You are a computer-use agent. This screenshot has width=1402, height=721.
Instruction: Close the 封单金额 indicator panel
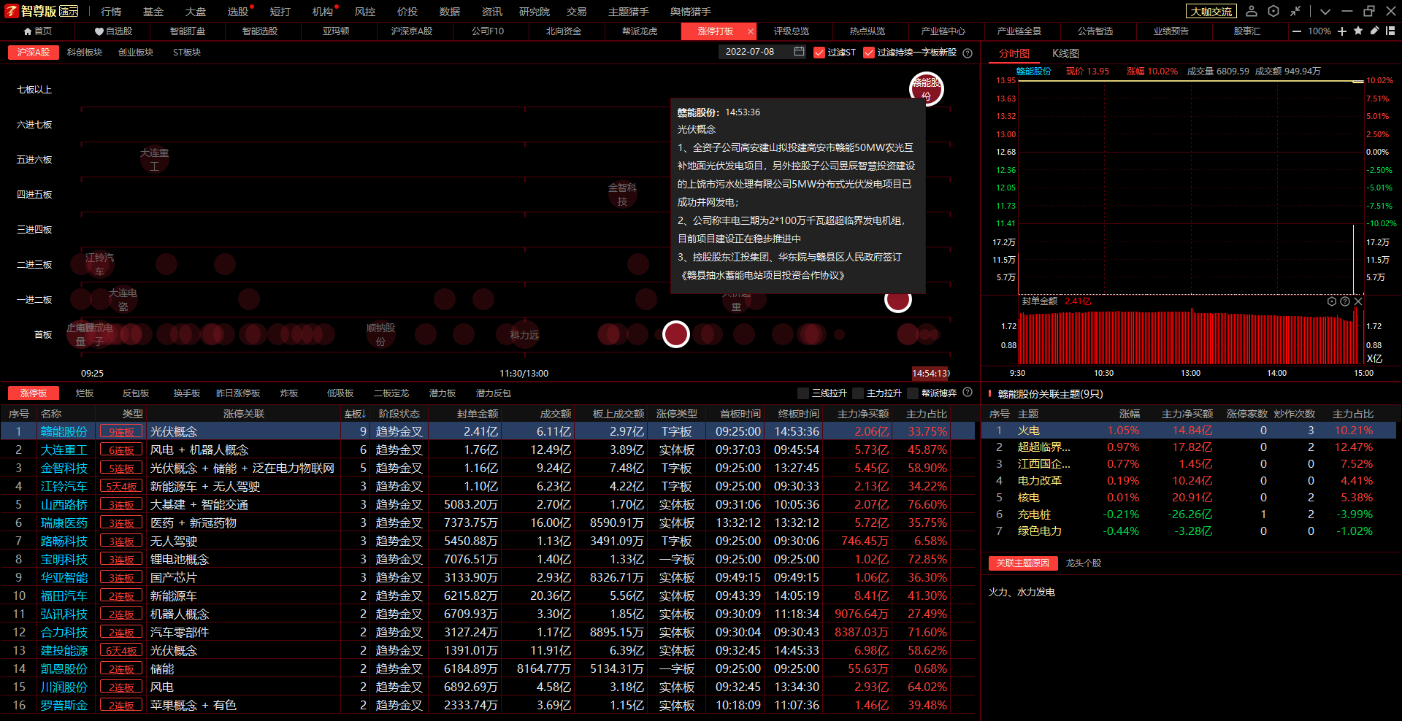click(x=1358, y=301)
